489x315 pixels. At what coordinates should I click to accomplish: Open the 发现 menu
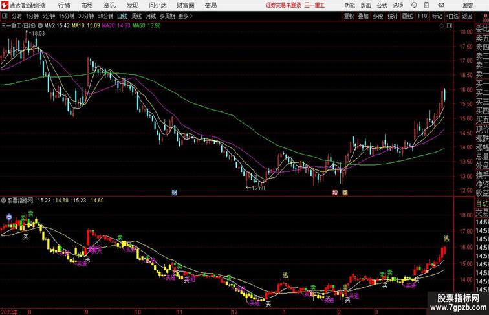click(132, 5)
